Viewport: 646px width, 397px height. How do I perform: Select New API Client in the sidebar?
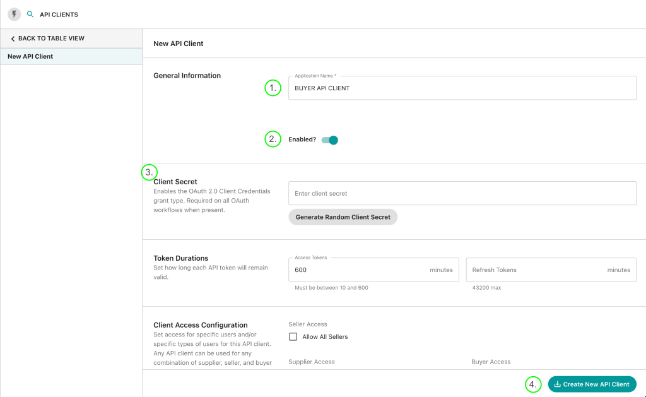(x=30, y=57)
